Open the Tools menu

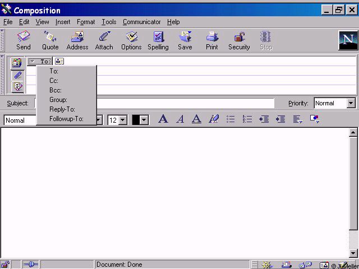[109, 22]
